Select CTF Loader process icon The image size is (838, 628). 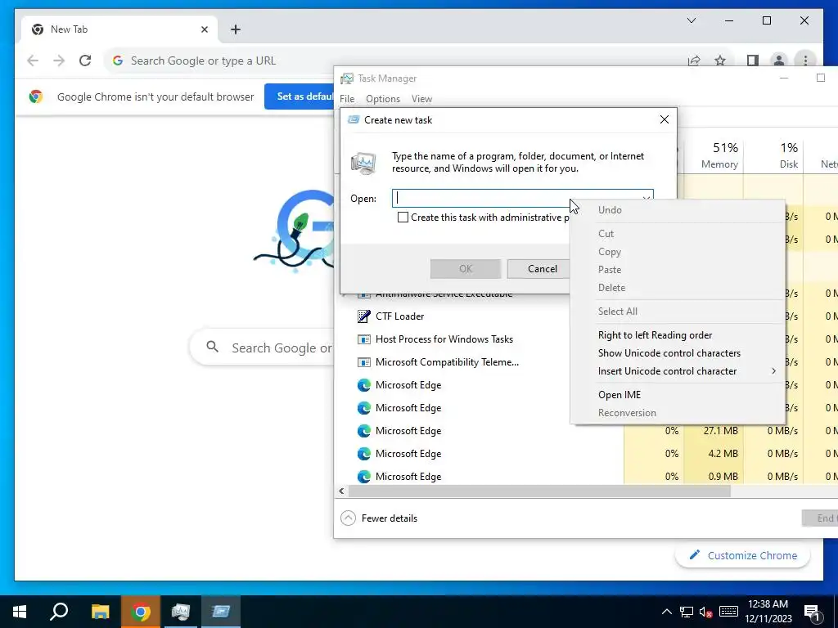coord(363,316)
